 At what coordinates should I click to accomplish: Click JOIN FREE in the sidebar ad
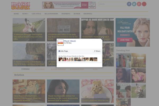125,40
